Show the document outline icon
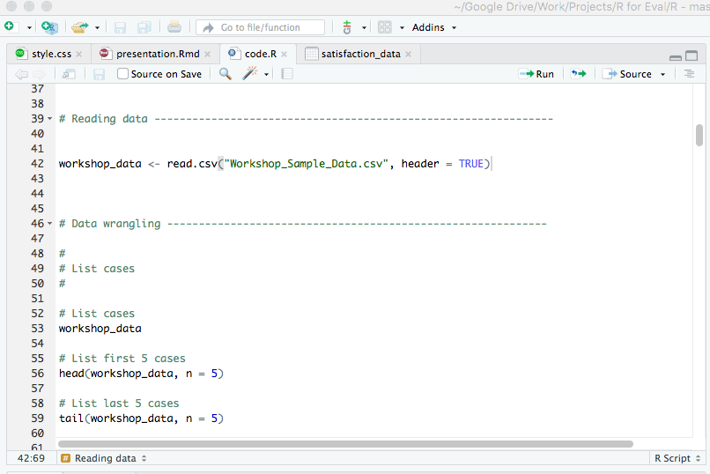This screenshot has height=474, width=710. pyautogui.click(x=689, y=74)
